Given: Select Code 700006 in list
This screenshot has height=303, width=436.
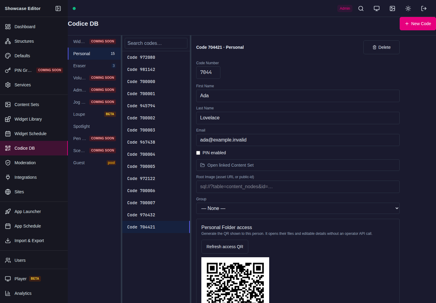Looking at the screenshot, I should (x=156, y=191).
